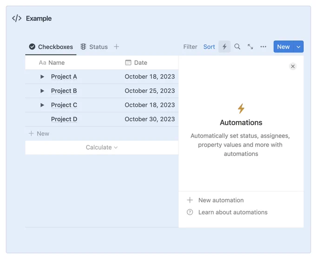
Task: Open search with the magnifier icon
Action: (237, 47)
